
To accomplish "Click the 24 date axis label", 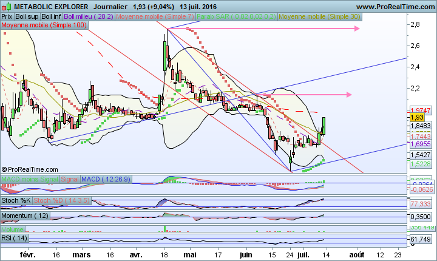I will click(290, 255).
